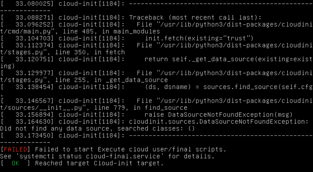The height and width of the screenshot is (172, 313).
Task: Click "Failed to start Execute cloud user/final scripts"
Action: coord(130,150)
